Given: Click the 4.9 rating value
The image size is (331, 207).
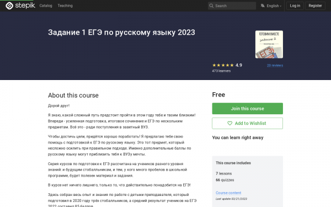Looking at the screenshot, I should coord(239,65).
